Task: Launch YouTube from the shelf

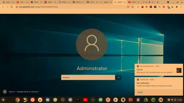Action: [85, 100]
